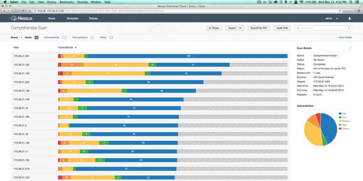Go back with Safari's back arrow
The height and width of the screenshot is (181, 363).
point(5,11)
